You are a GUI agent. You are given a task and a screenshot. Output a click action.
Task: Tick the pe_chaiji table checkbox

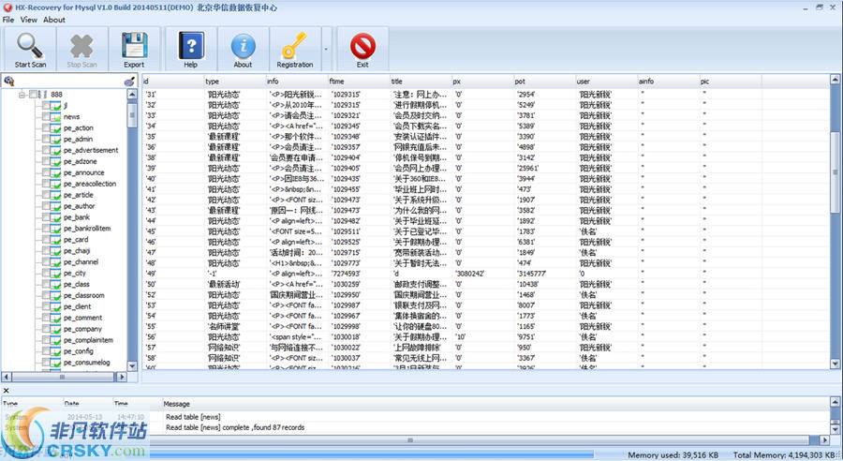pyautogui.click(x=46, y=251)
